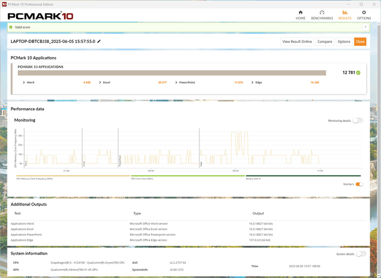Expand the Edge score details
The width and height of the screenshot is (381, 278).
[x=252, y=83]
